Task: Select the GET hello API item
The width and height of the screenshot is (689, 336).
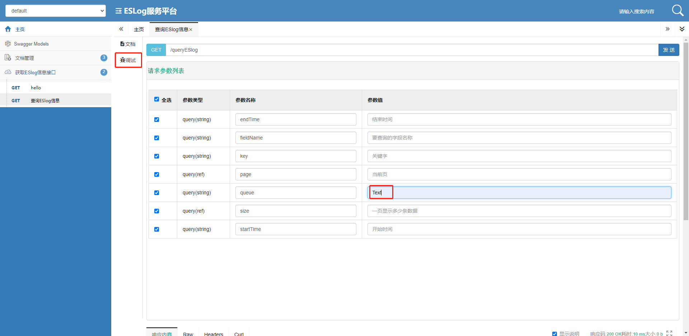Action: tap(56, 87)
